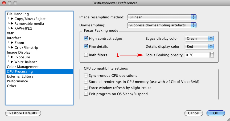
Task: Toggle the Fine details checkbox
Action: pos(86,47)
